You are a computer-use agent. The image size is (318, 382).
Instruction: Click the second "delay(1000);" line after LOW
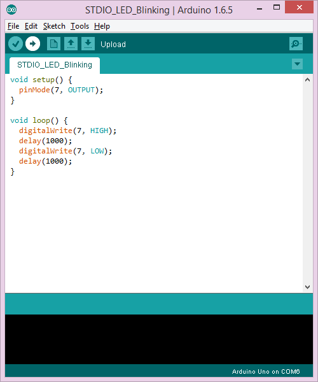click(x=46, y=162)
